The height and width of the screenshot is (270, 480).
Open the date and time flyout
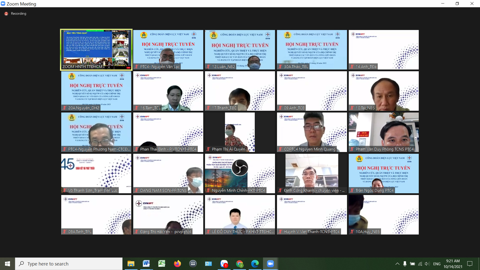point(453,264)
